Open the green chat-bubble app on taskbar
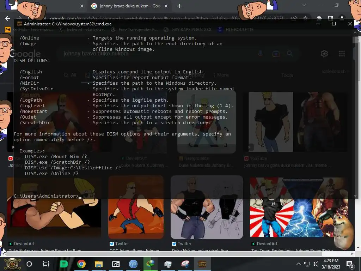 coord(64,264)
